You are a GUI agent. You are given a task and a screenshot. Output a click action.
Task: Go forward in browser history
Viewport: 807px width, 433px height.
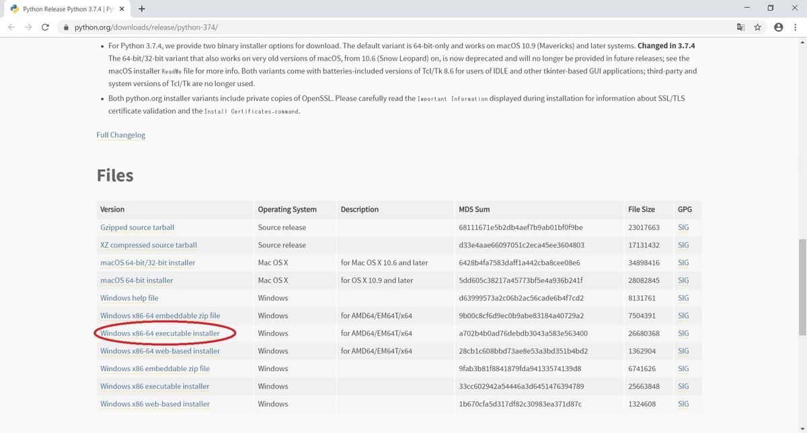point(28,28)
